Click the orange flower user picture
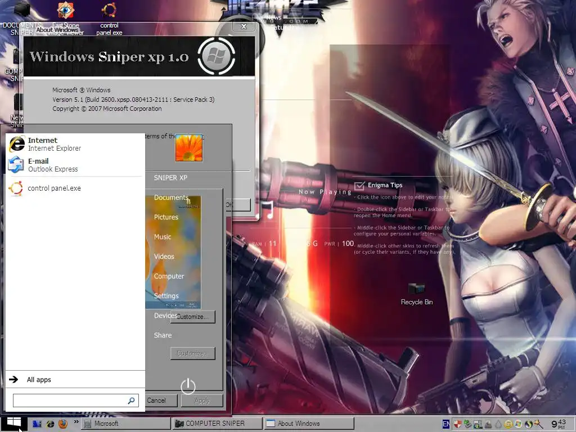Image resolution: width=576 pixels, height=432 pixels. tap(189, 148)
